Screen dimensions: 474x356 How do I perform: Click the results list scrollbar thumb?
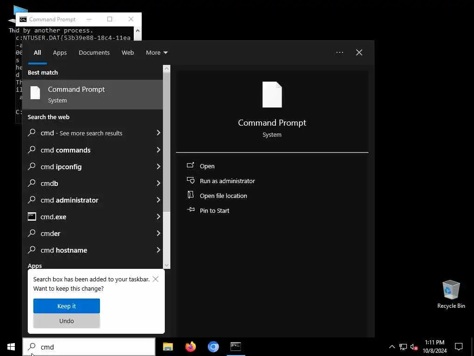tap(167, 141)
